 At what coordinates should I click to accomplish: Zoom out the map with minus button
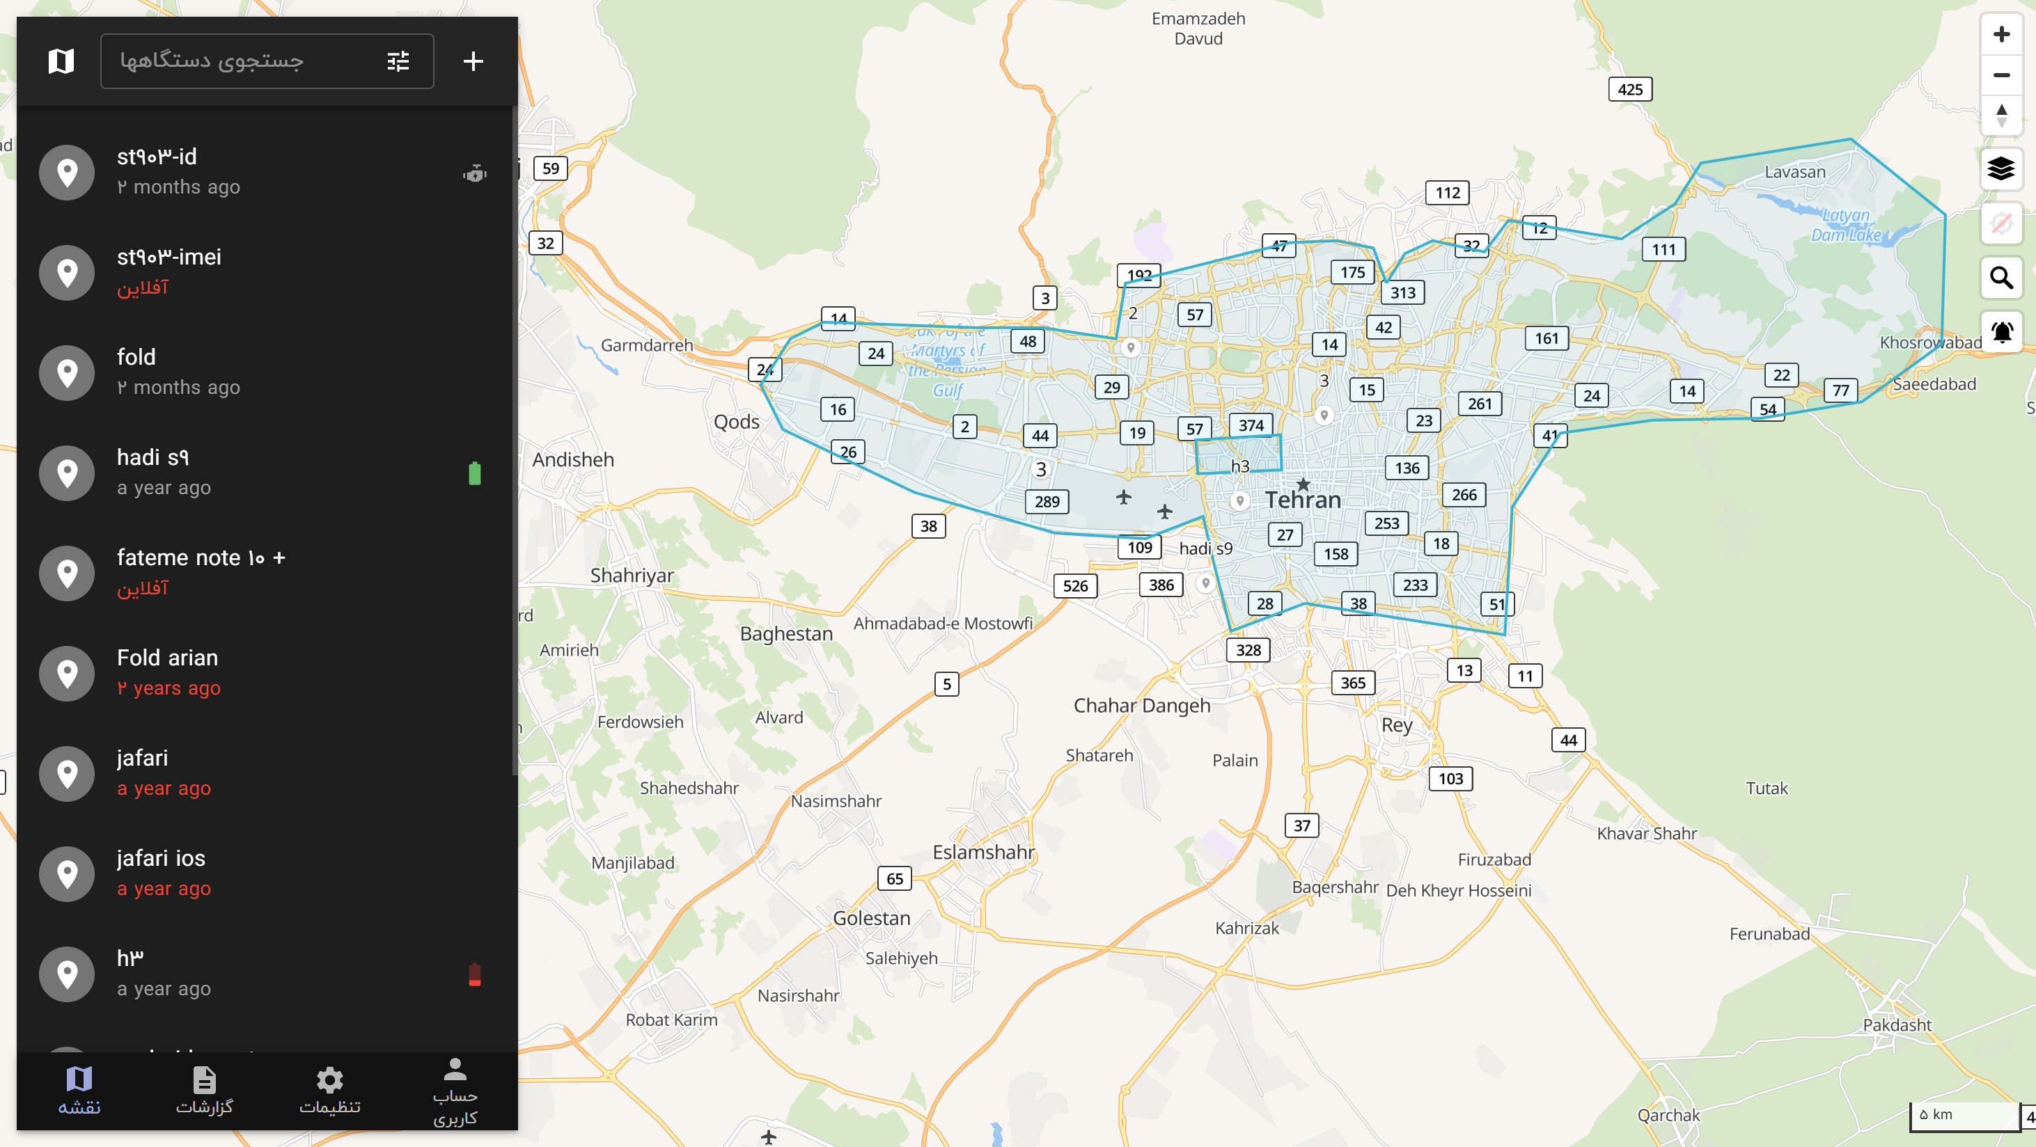2001,75
